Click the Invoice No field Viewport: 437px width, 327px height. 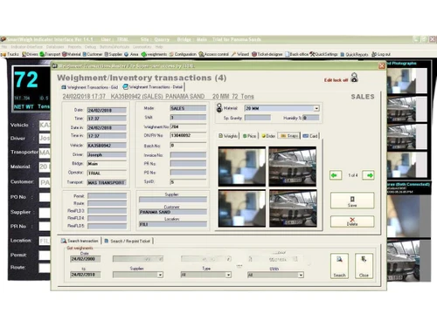(x=188, y=155)
